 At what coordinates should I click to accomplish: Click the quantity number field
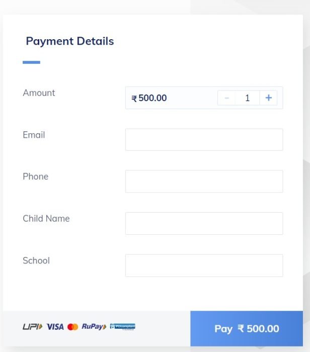click(x=247, y=98)
